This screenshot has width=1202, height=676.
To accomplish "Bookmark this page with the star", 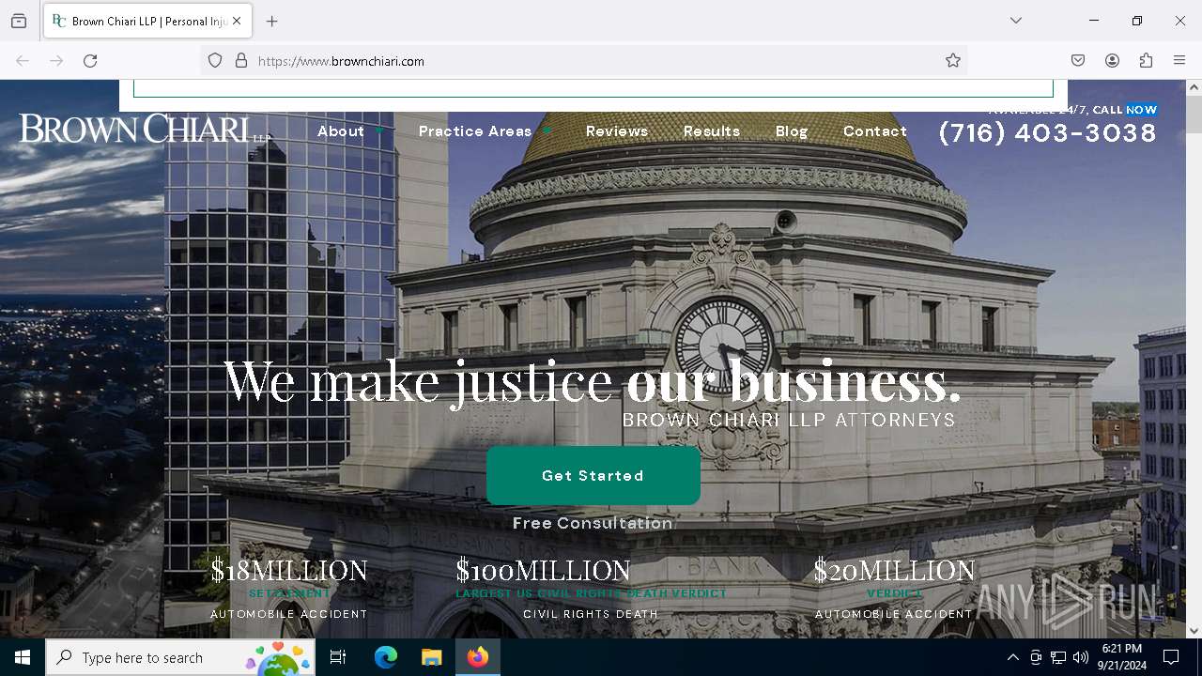I will pyautogui.click(x=953, y=60).
